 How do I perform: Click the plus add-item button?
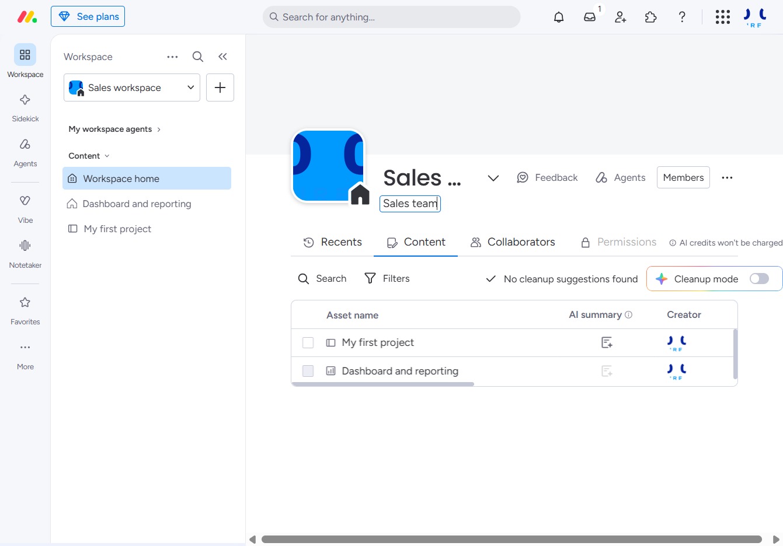coord(220,87)
